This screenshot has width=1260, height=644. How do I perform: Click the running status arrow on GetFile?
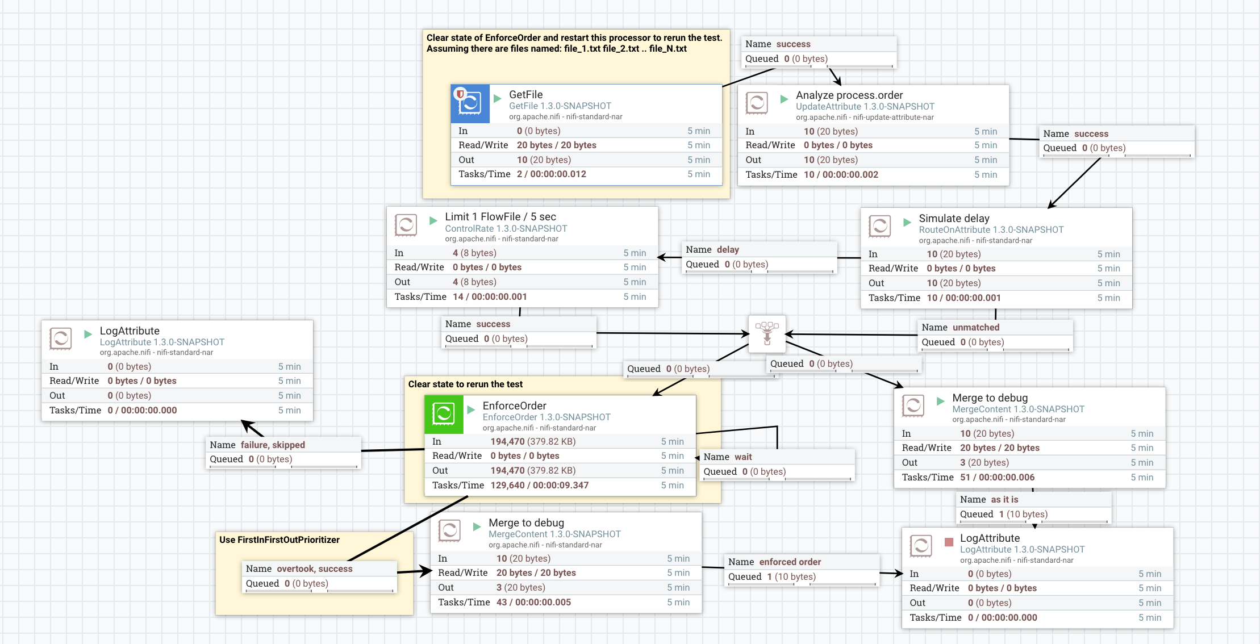pyautogui.click(x=498, y=98)
